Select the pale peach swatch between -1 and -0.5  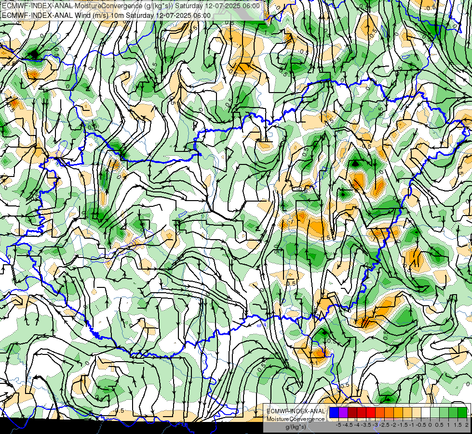417,412
